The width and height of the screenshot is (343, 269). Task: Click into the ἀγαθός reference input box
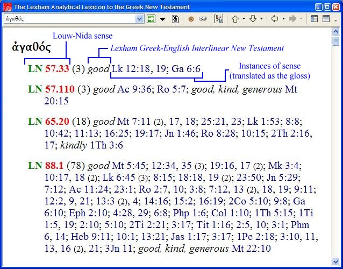[x=69, y=19]
